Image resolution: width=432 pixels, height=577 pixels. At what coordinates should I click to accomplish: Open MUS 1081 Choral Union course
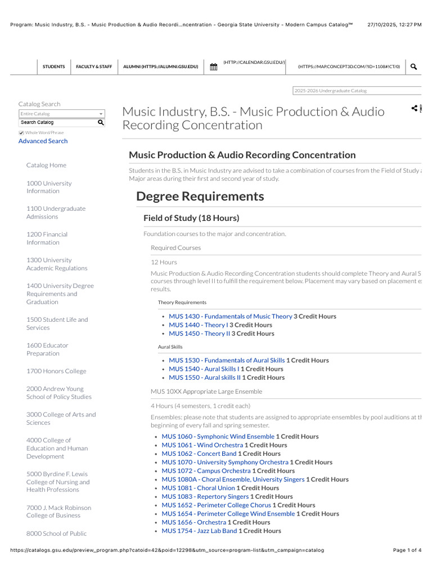tap(198, 488)
